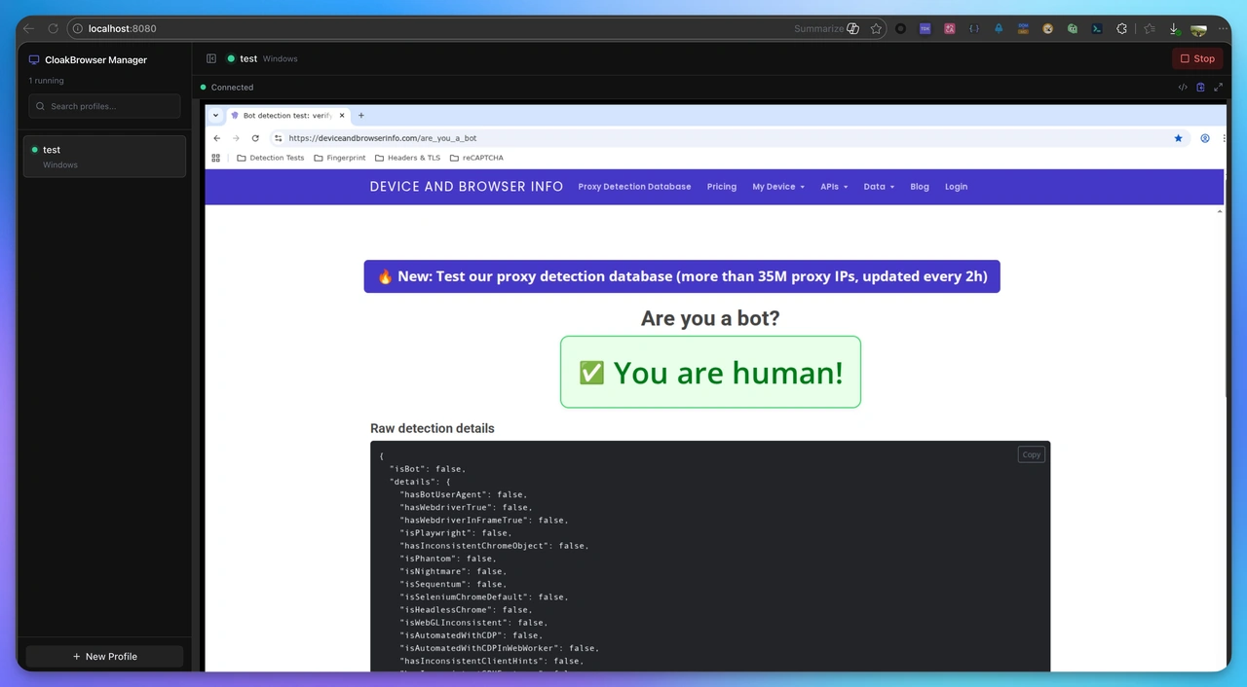The width and height of the screenshot is (1247, 687).
Task: Click the clipboard icon beside fullscreen icon
Action: 1200,88
